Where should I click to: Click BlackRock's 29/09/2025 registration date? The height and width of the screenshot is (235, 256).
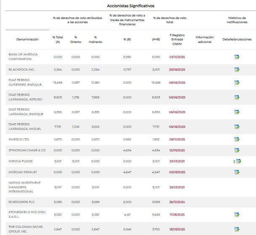(x=177, y=70)
